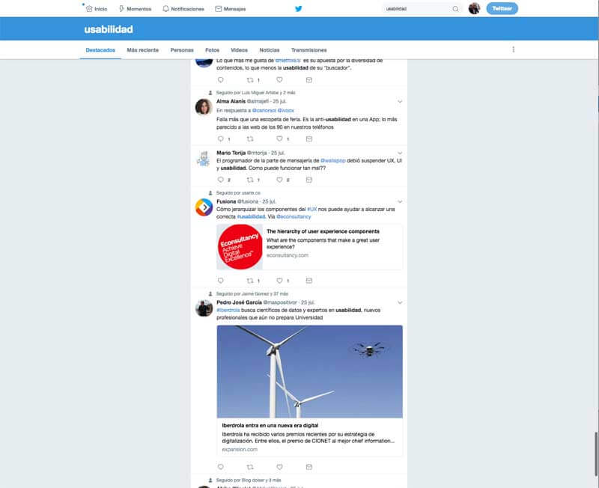Select the Destacados tab
The width and height of the screenshot is (599, 488).
(x=100, y=50)
